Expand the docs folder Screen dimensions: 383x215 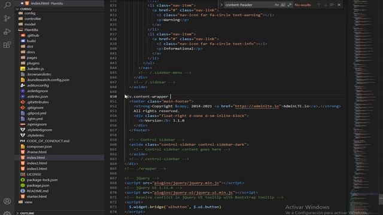(x=31, y=52)
